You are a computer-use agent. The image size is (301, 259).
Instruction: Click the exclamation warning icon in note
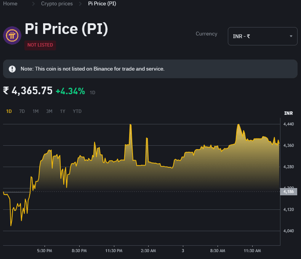[12, 69]
